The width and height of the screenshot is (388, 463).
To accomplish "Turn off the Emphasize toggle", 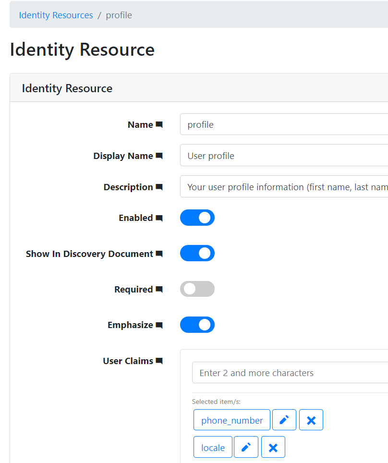I will [x=197, y=324].
